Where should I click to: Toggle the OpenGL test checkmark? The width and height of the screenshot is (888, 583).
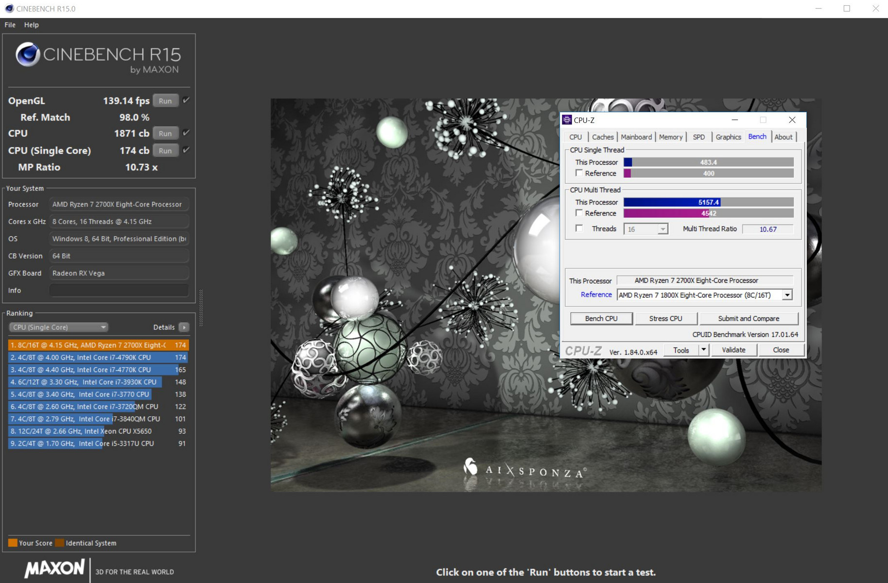coord(186,101)
